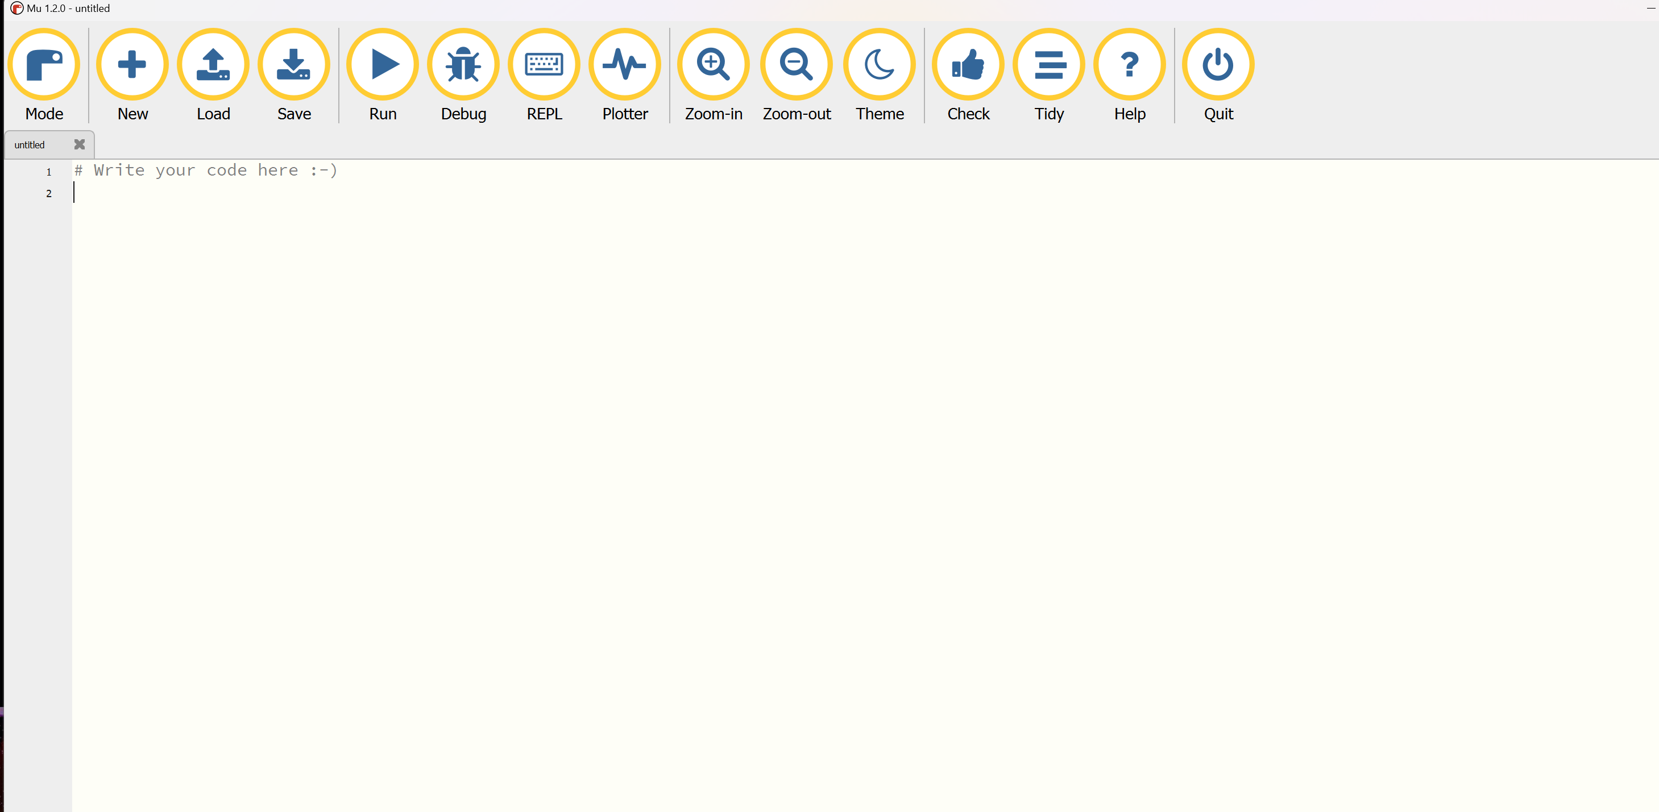Select the untitled tab

(x=30, y=145)
